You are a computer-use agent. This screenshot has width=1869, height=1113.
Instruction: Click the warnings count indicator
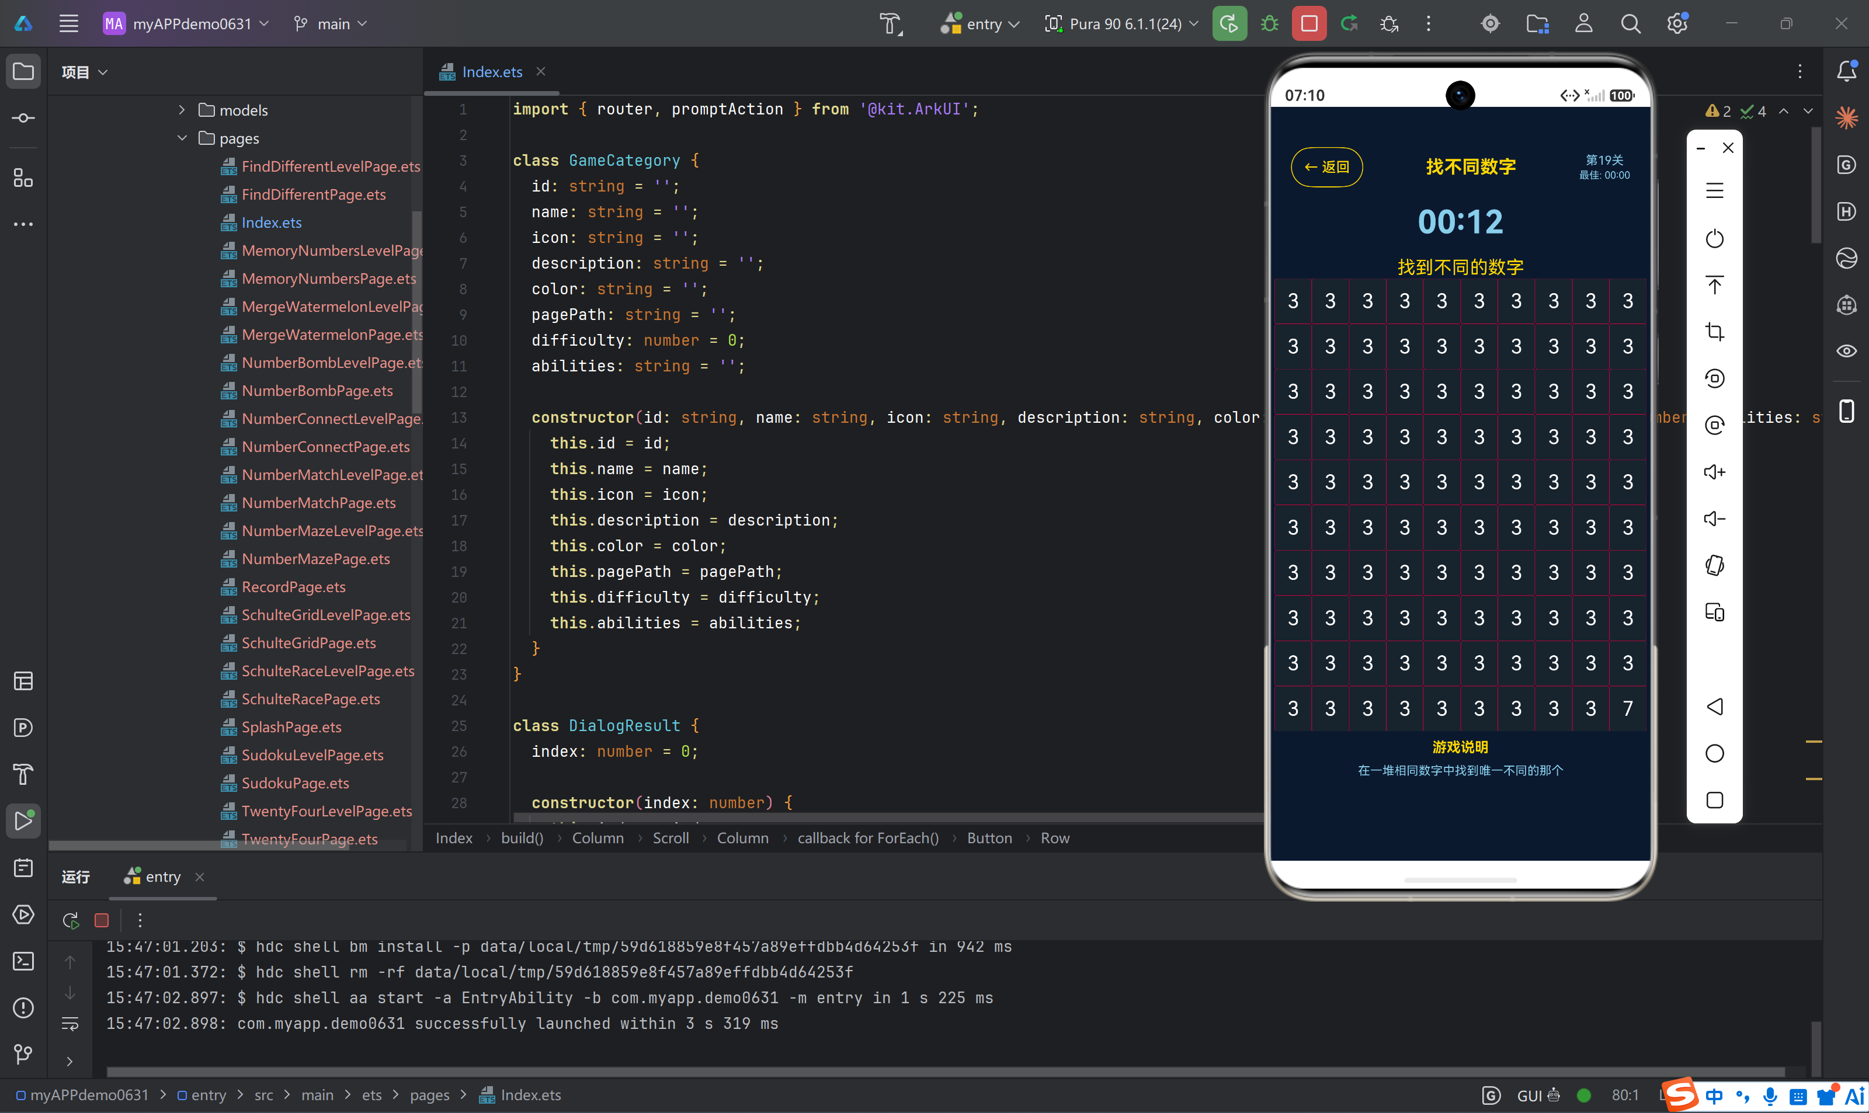tap(1718, 111)
